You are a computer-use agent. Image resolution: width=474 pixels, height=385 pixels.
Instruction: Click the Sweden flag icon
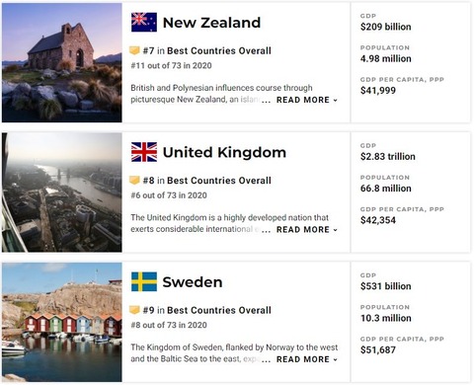(144, 281)
